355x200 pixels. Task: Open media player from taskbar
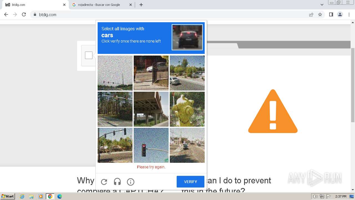(41, 196)
